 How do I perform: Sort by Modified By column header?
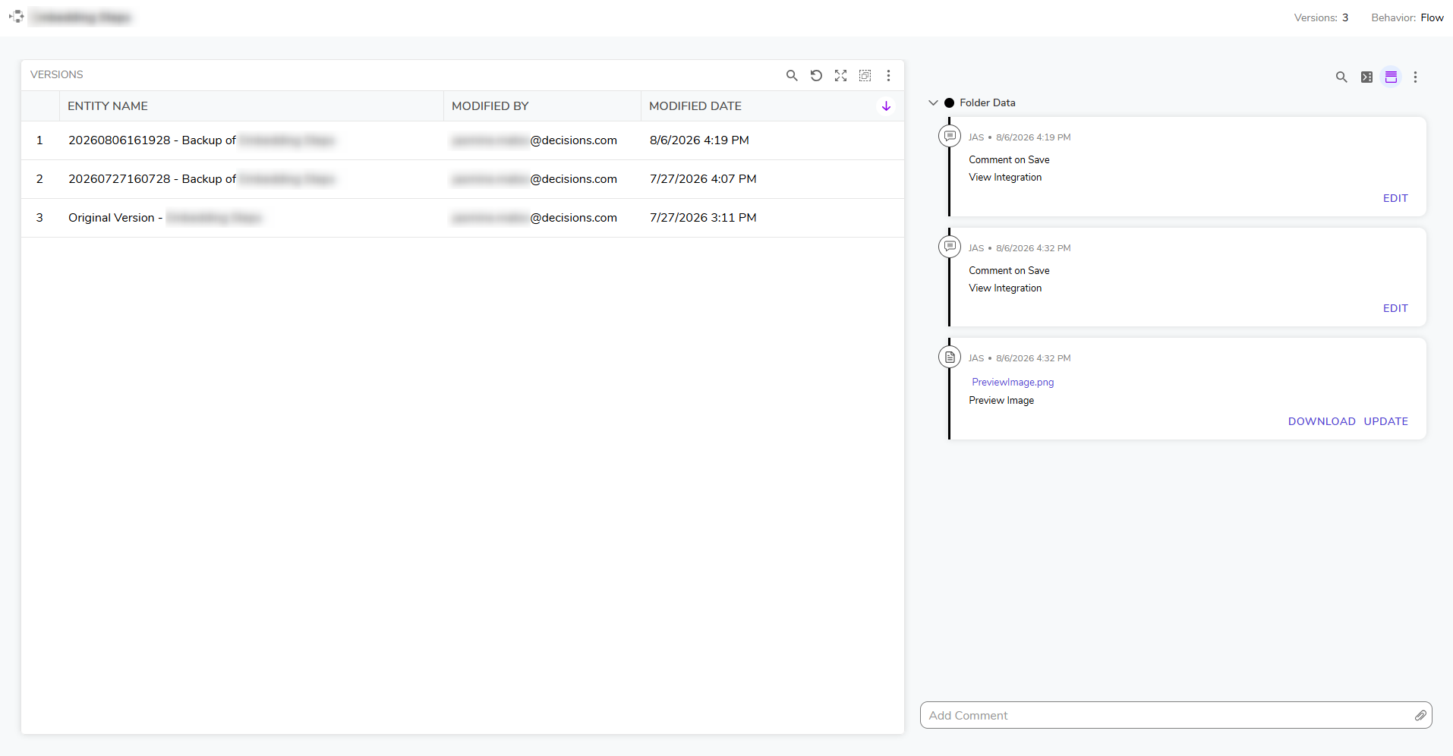pos(490,106)
